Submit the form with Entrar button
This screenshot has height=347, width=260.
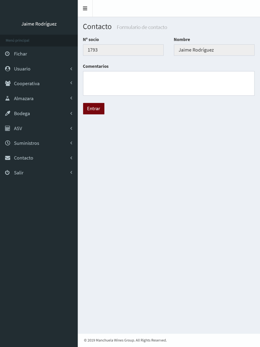pyautogui.click(x=93, y=108)
